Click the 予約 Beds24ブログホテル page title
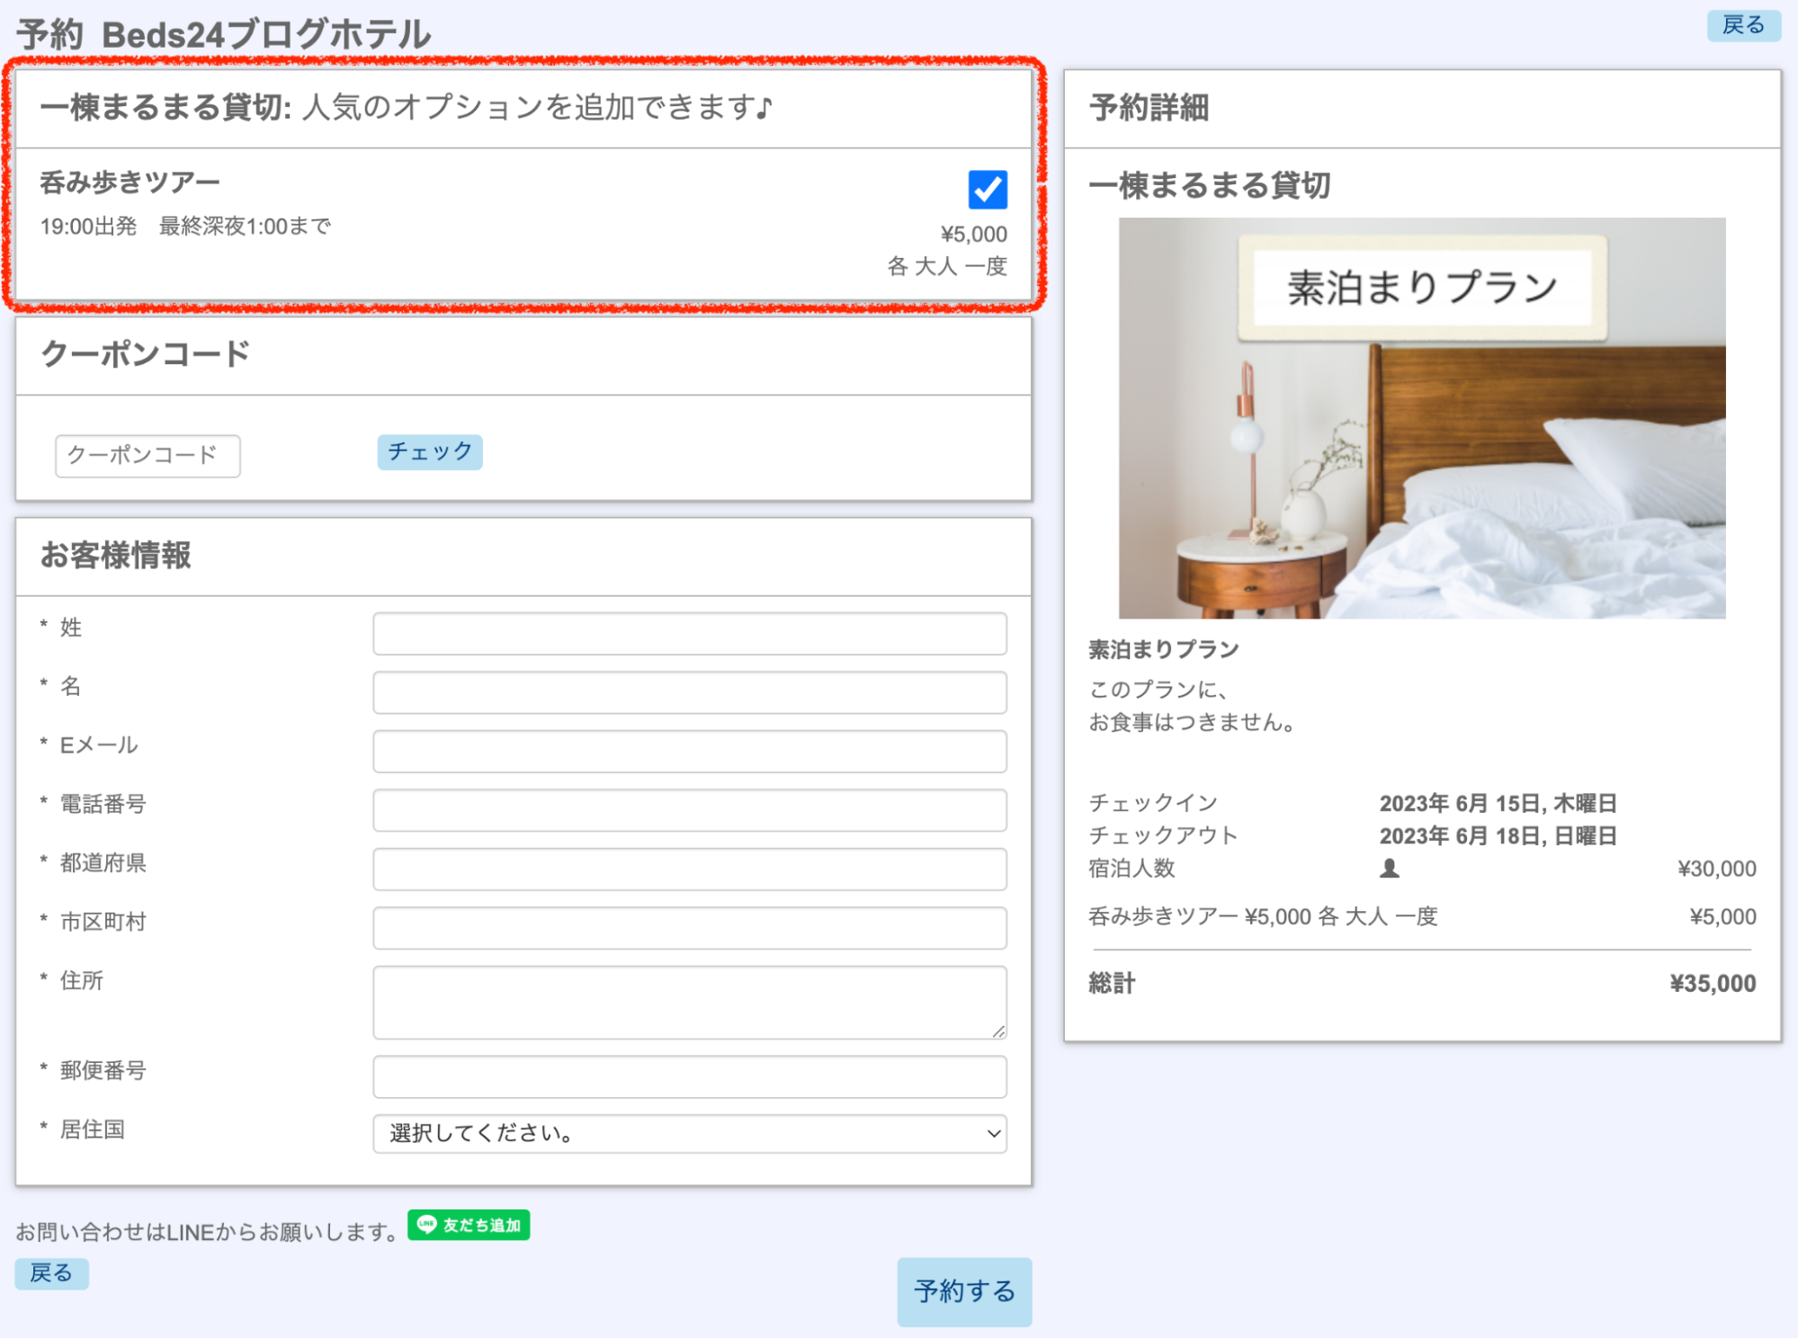This screenshot has height=1338, width=1798. click(224, 34)
